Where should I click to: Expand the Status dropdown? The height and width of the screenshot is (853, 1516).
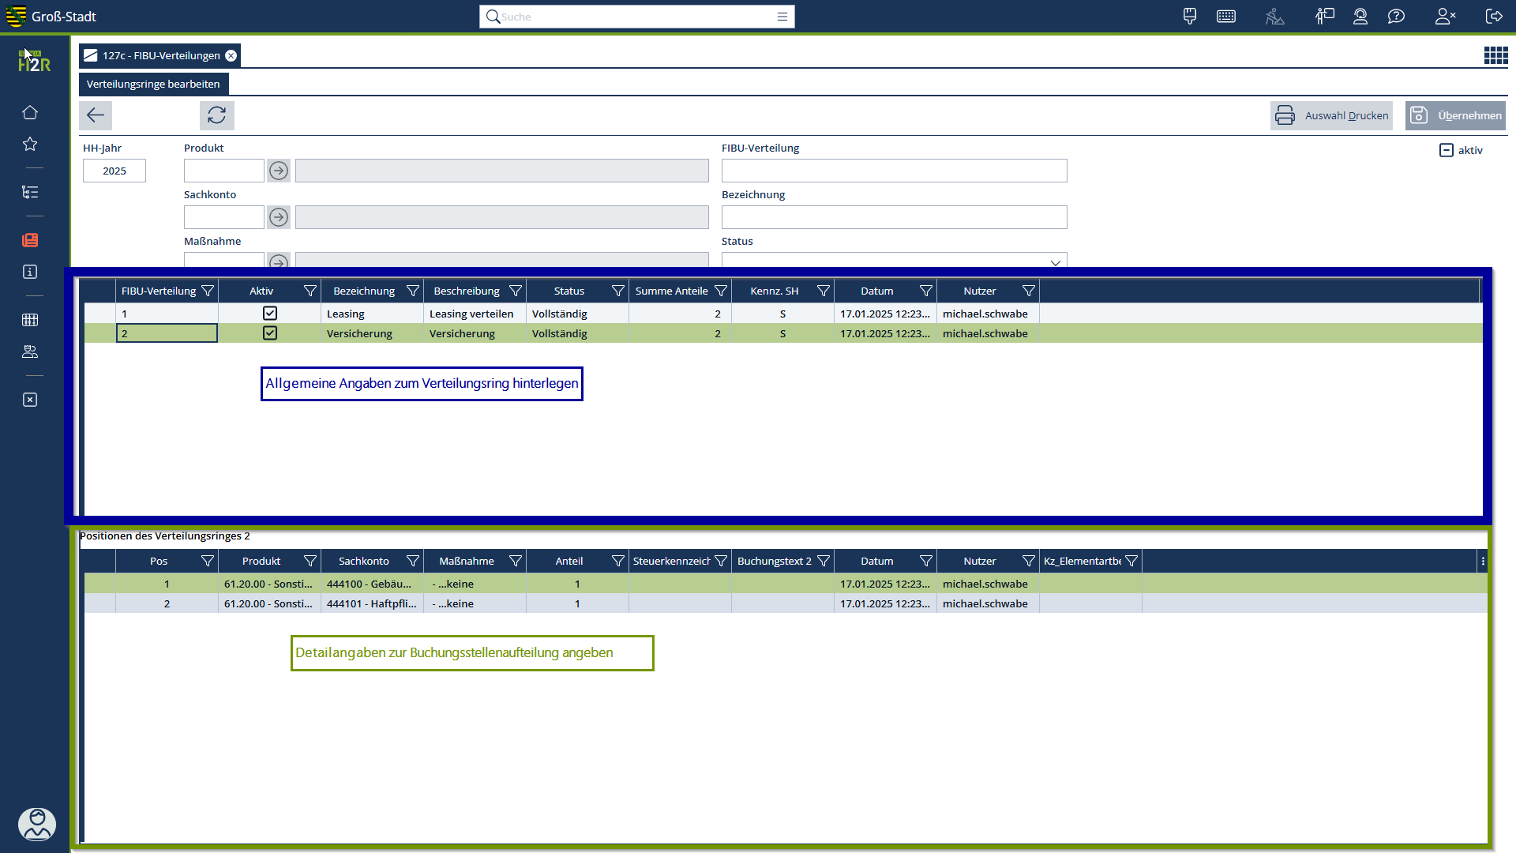[x=1055, y=262]
